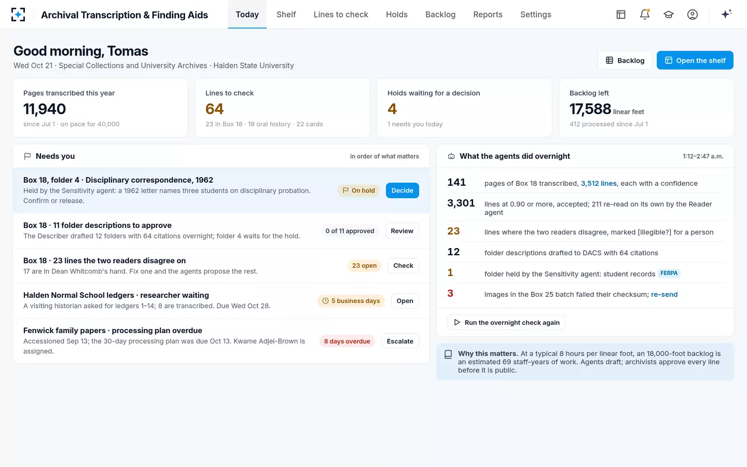Open the AI sparkle assistant icon
The height and width of the screenshot is (467, 747).
[x=726, y=14]
